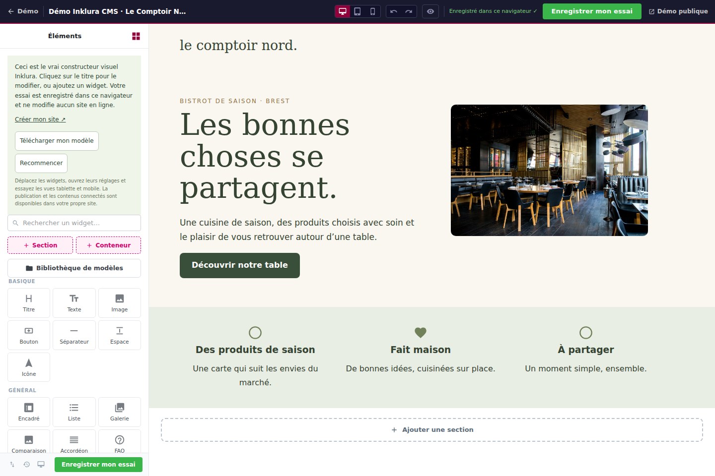Image resolution: width=715 pixels, height=476 pixels.
Task: Click the circle icon above À partager
Action: coord(586,333)
